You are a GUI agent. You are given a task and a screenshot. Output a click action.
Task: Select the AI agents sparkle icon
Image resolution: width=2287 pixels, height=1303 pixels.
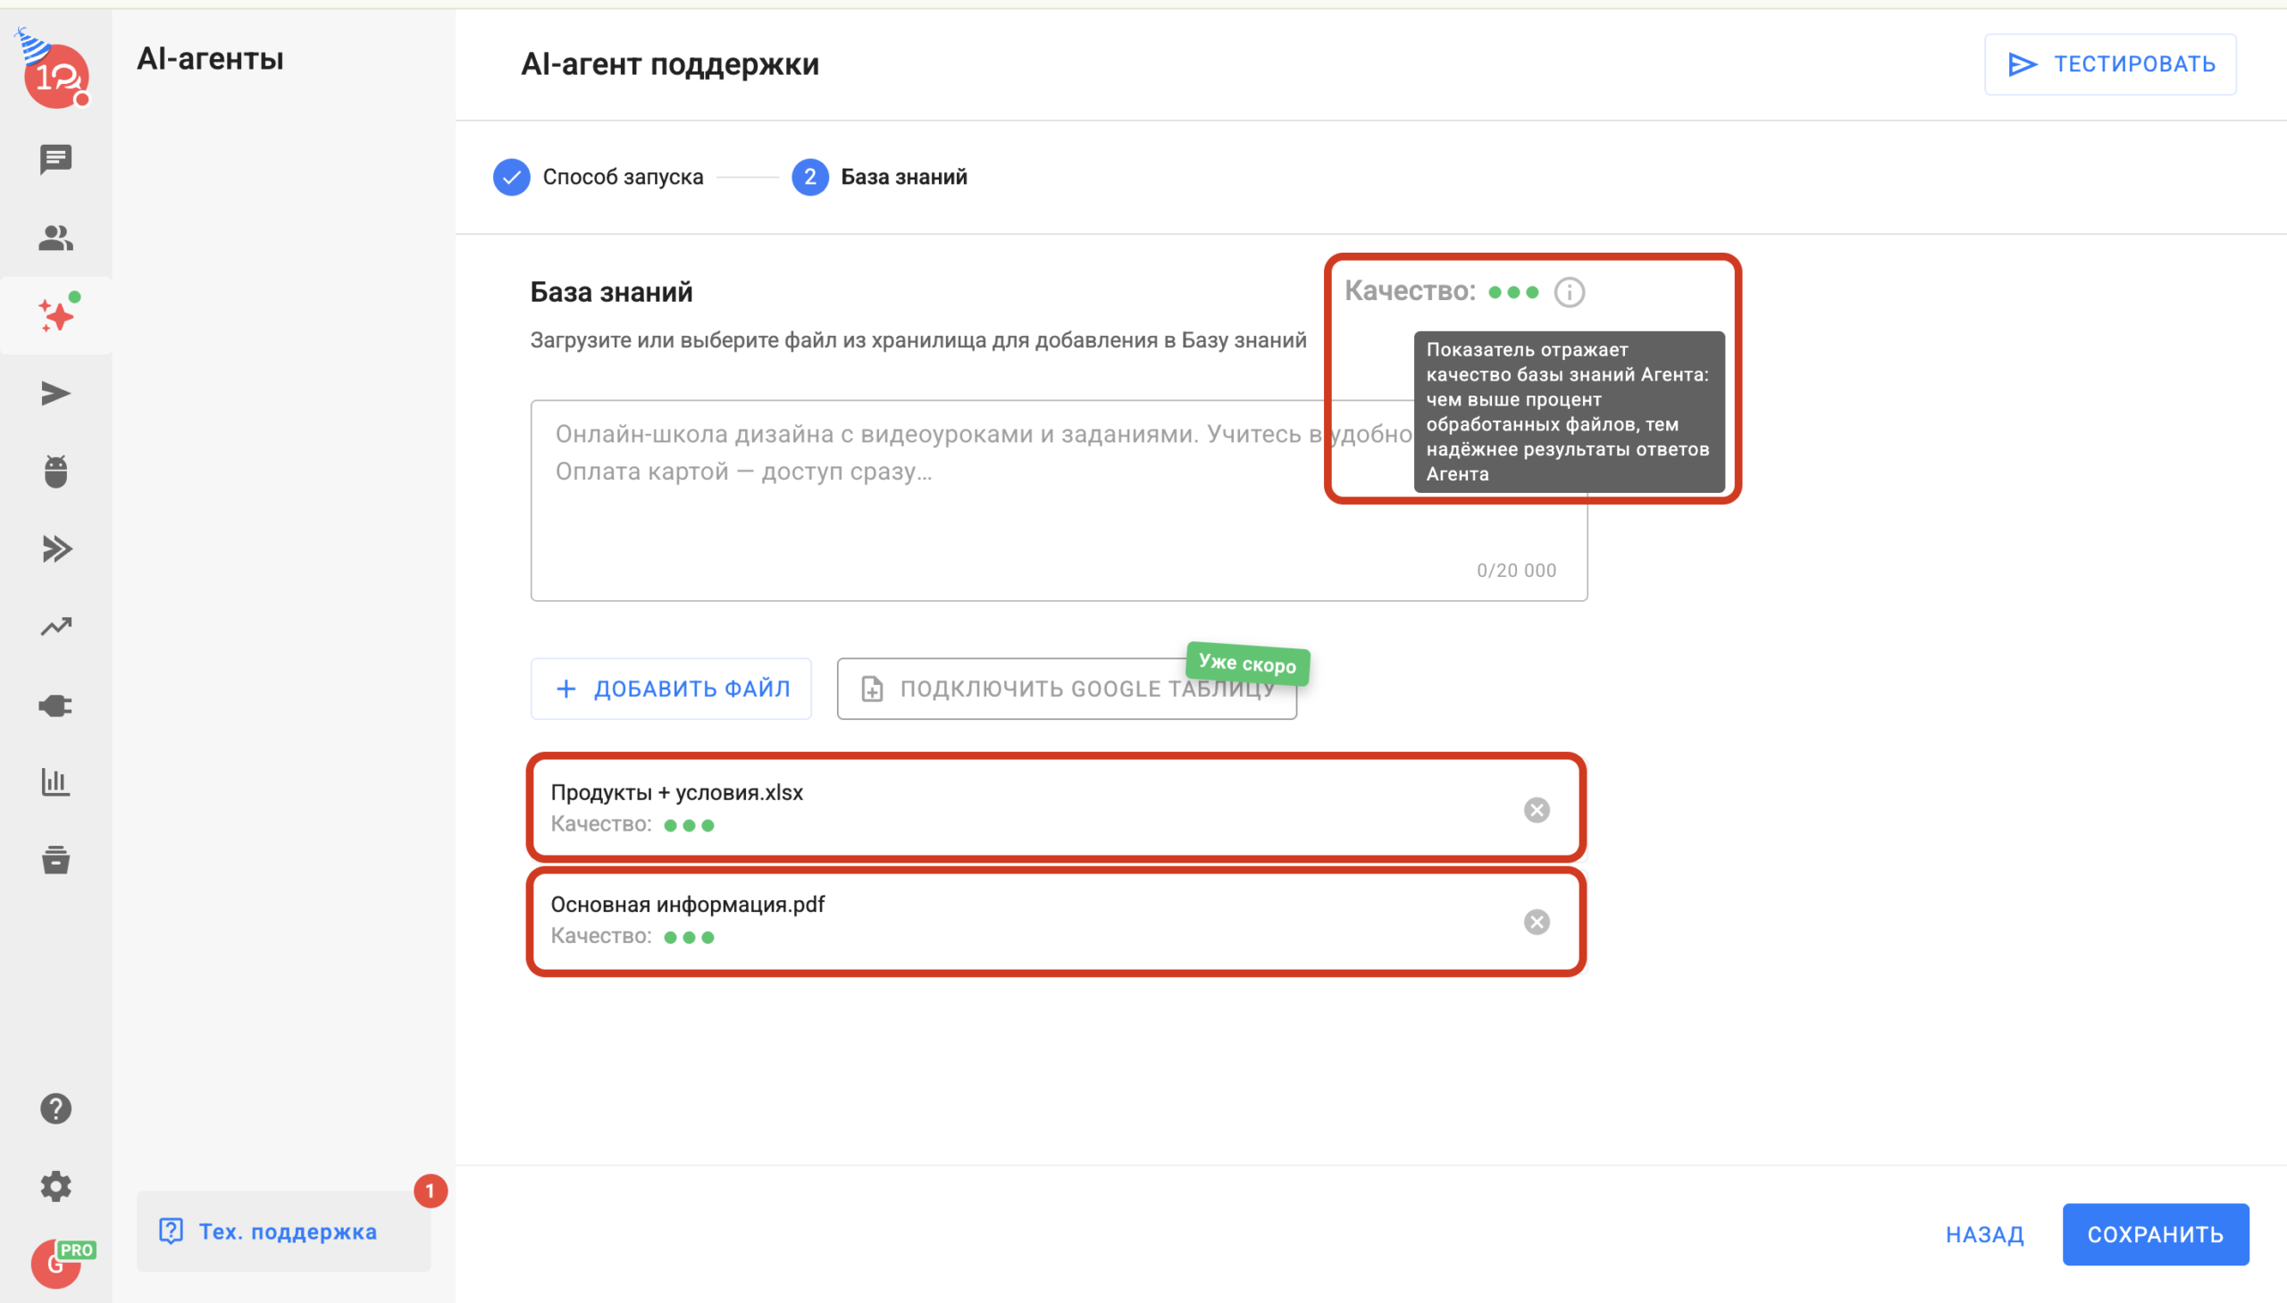click(x=55, y=315)
